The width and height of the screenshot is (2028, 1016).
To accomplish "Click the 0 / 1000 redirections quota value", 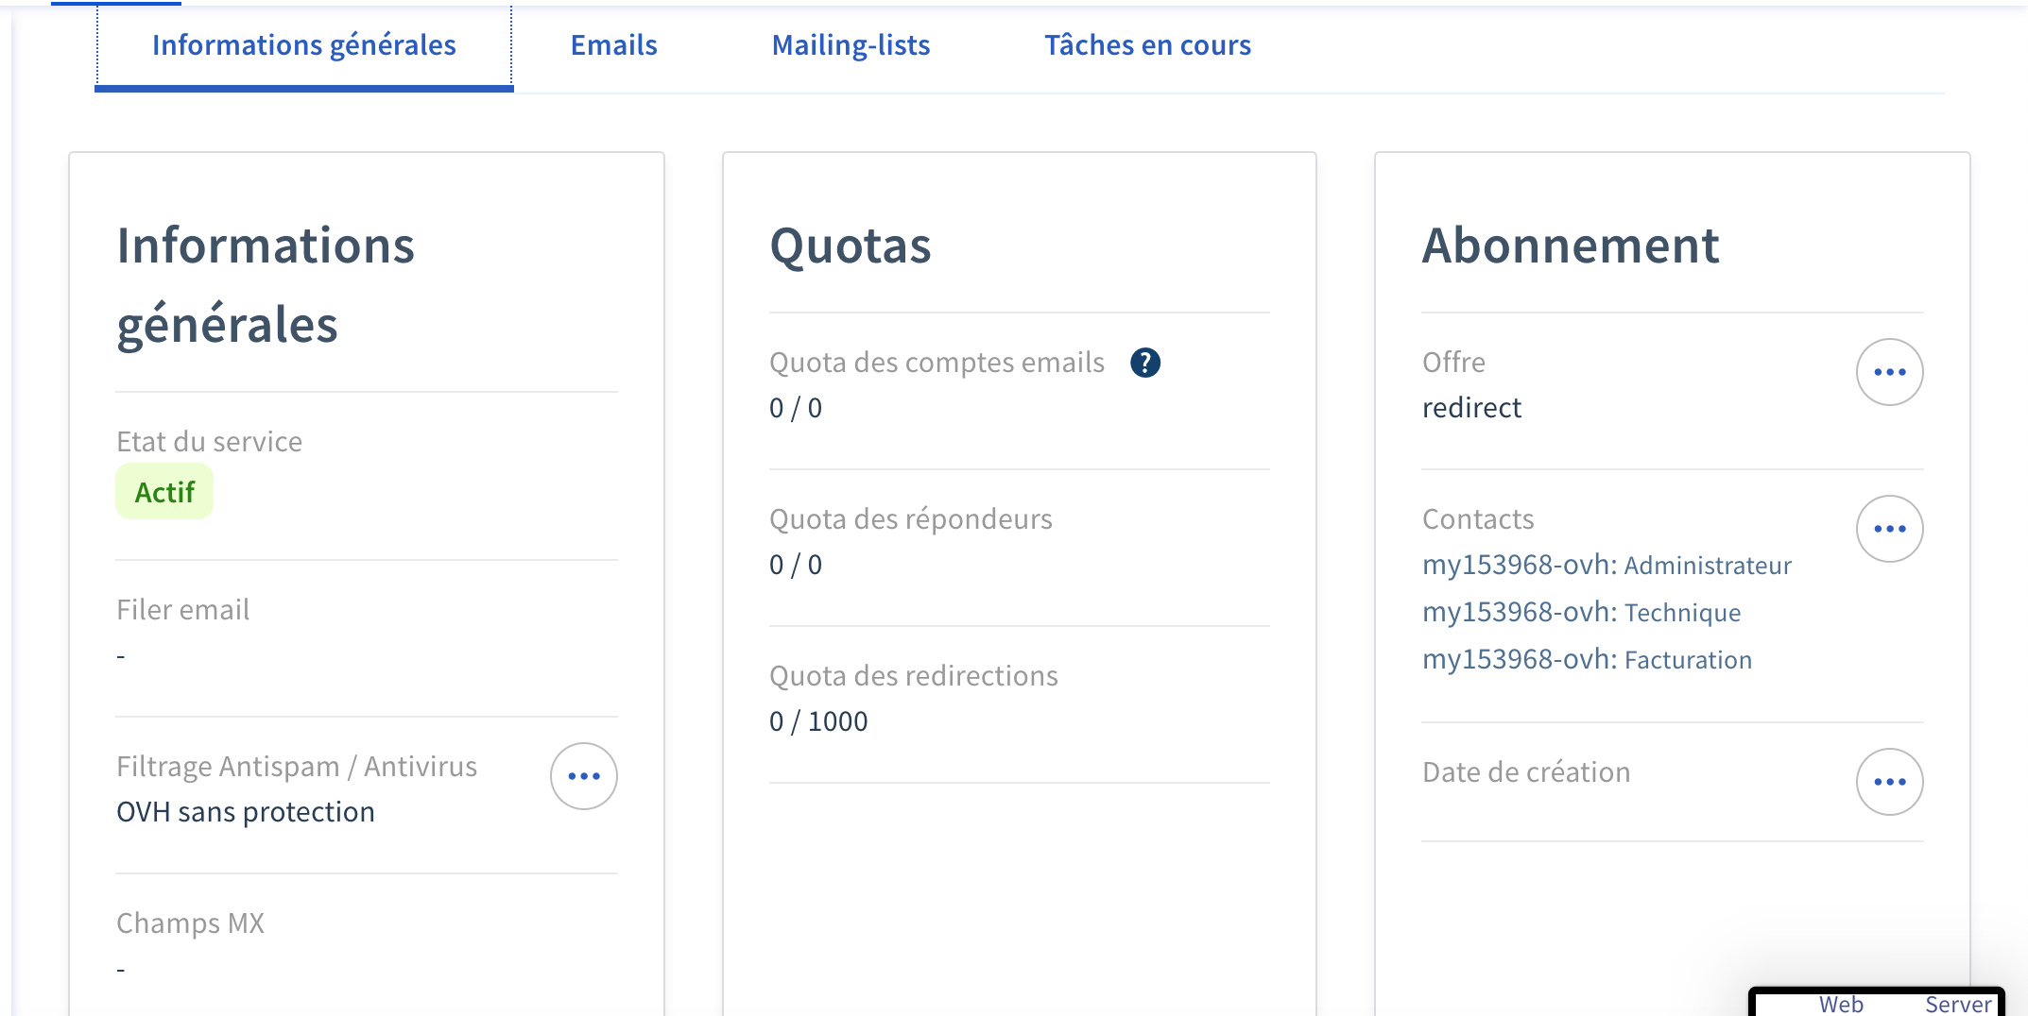I will coord(818,721).
